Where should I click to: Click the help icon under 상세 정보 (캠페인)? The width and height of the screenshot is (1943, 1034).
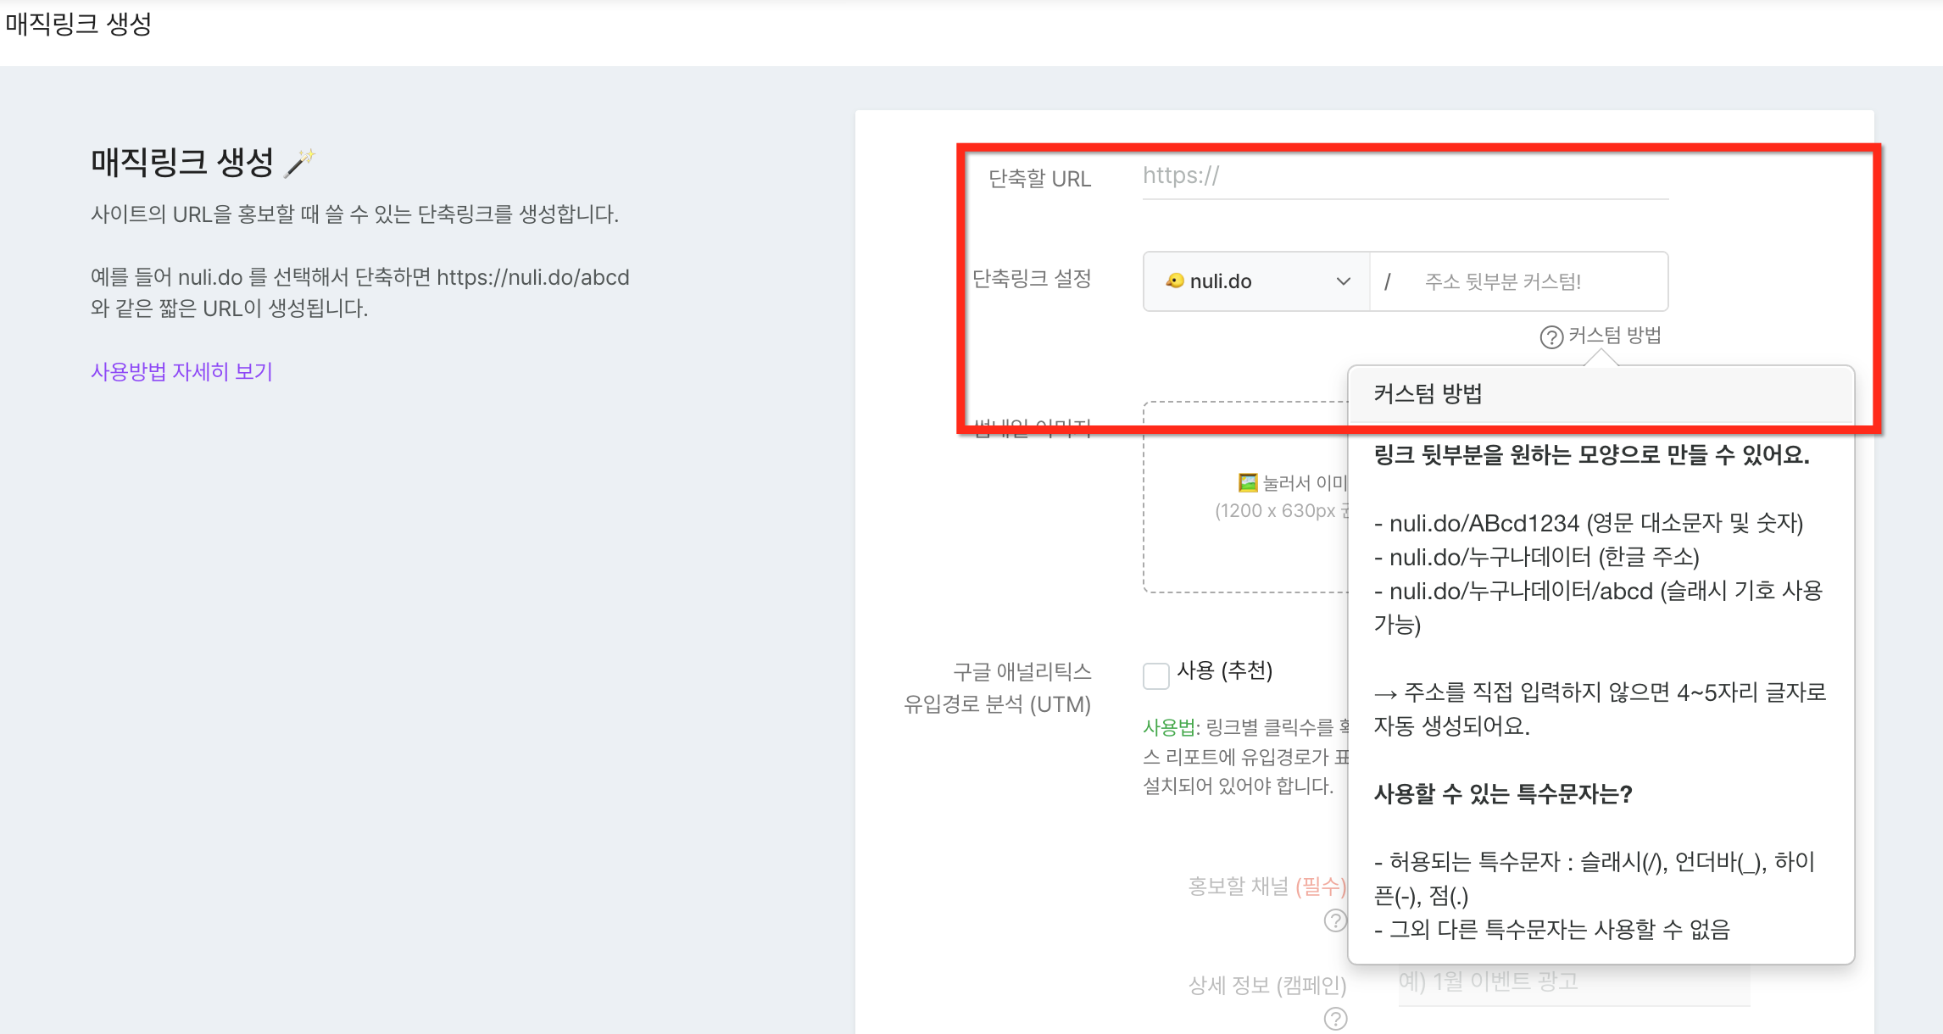(1334, 1019)
